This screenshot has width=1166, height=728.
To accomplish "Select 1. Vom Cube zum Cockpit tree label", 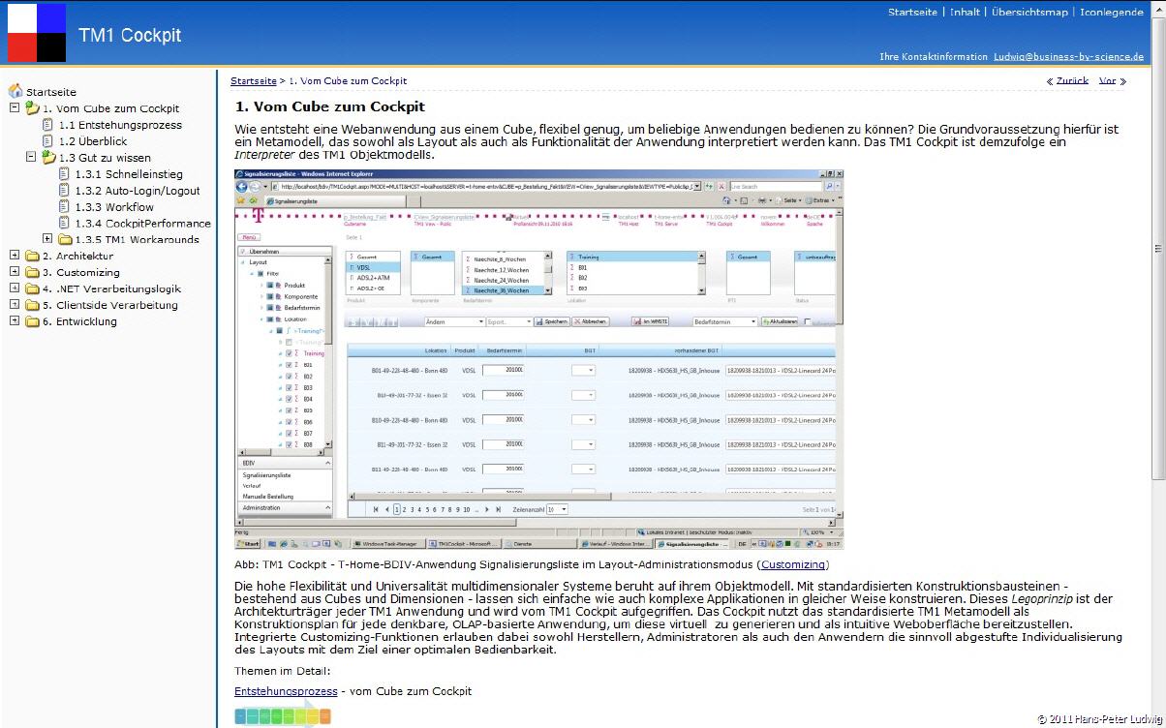I will [x=110, y=108].
